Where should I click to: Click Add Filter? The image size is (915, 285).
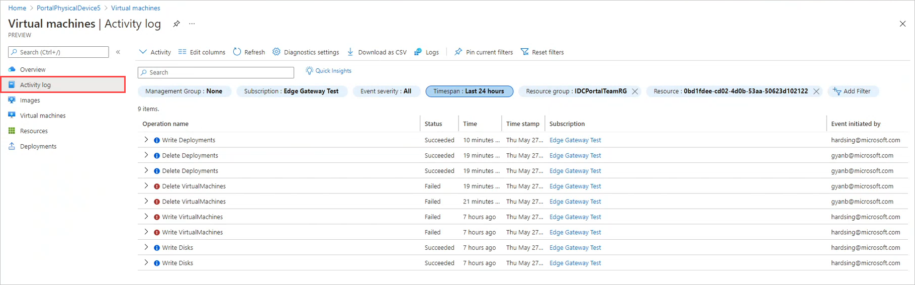852,91
